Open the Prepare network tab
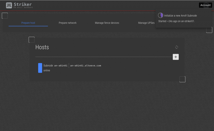 pos(68,23)
